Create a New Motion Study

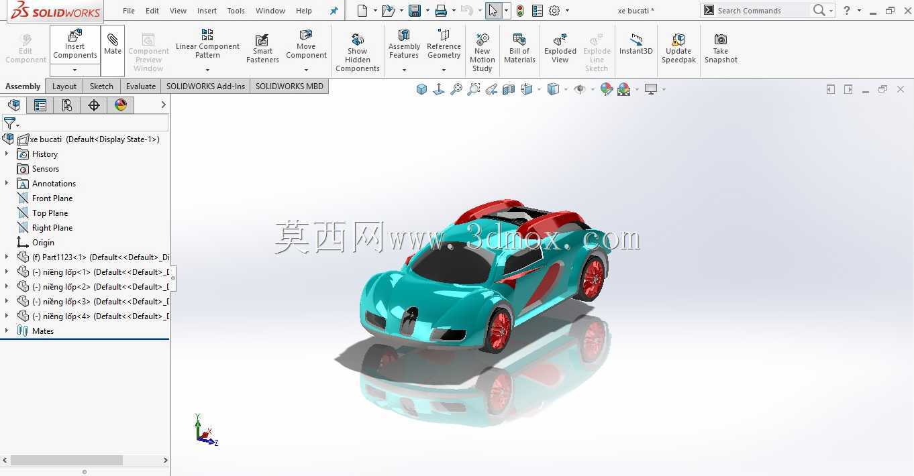coord(482,52)
